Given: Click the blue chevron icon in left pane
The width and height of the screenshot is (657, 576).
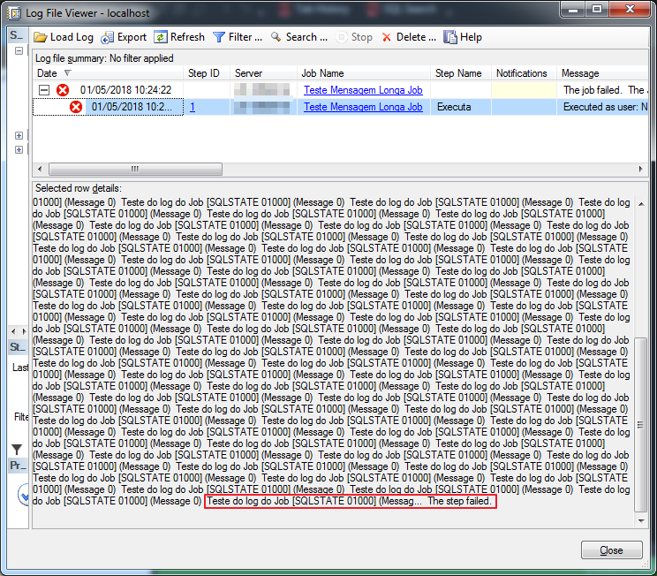Looking at the screenshot, I should pyautogui.click(x=24, y=496).
